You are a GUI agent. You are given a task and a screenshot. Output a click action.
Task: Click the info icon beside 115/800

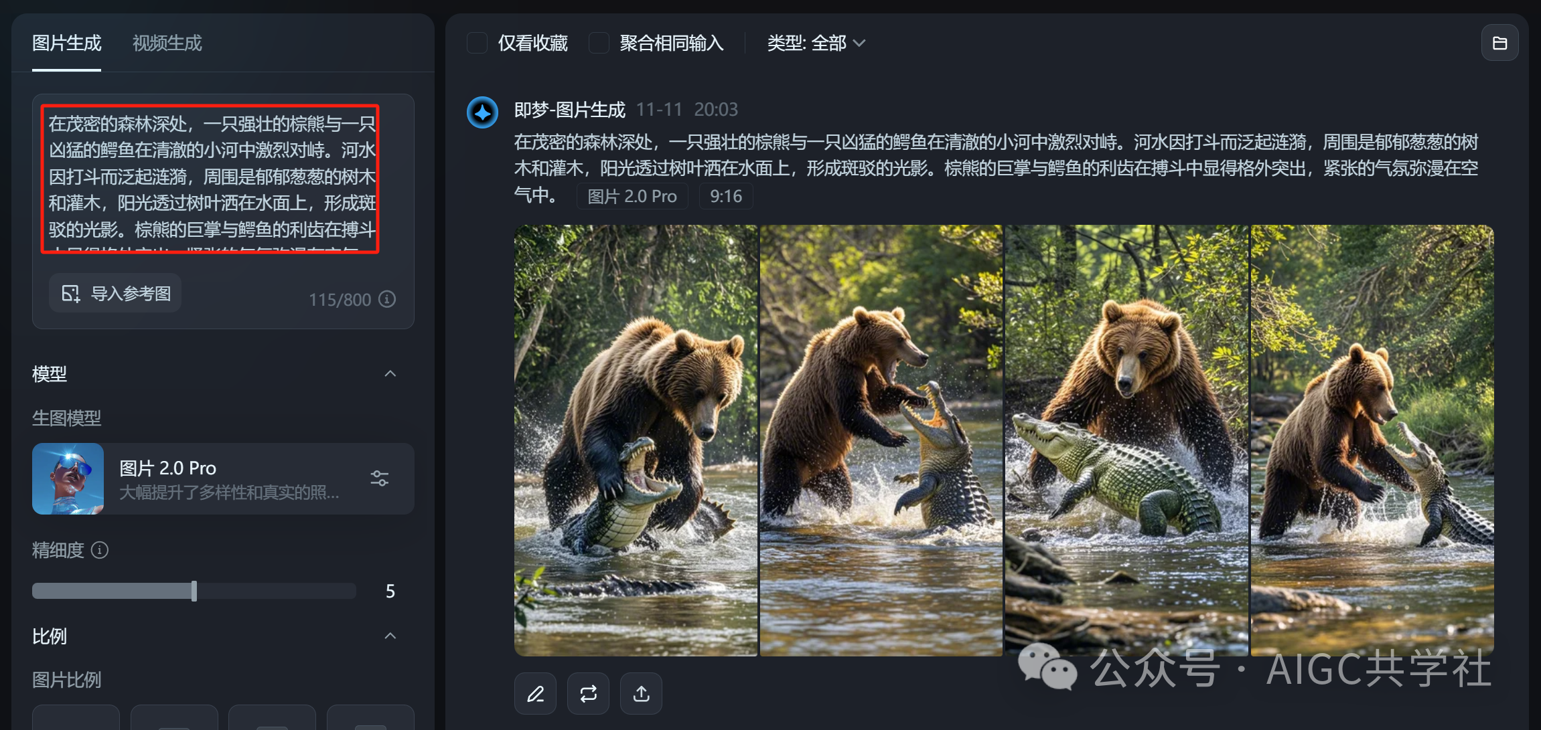pos(387,299)
